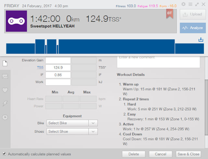The width and height of the screenshot is (208, 159).
Task: Close the workout dialog with X
Action: [203, 4]
